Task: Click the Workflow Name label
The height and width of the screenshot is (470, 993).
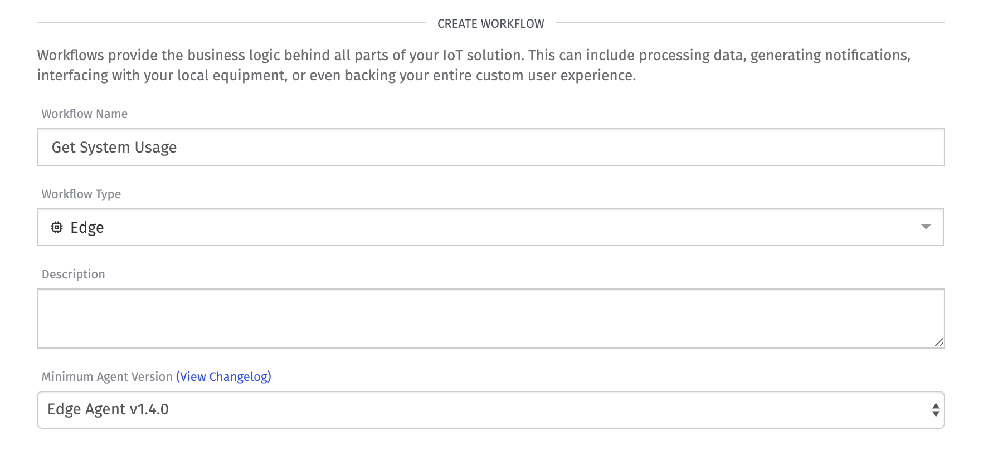Action: click(x=85, y=114)
